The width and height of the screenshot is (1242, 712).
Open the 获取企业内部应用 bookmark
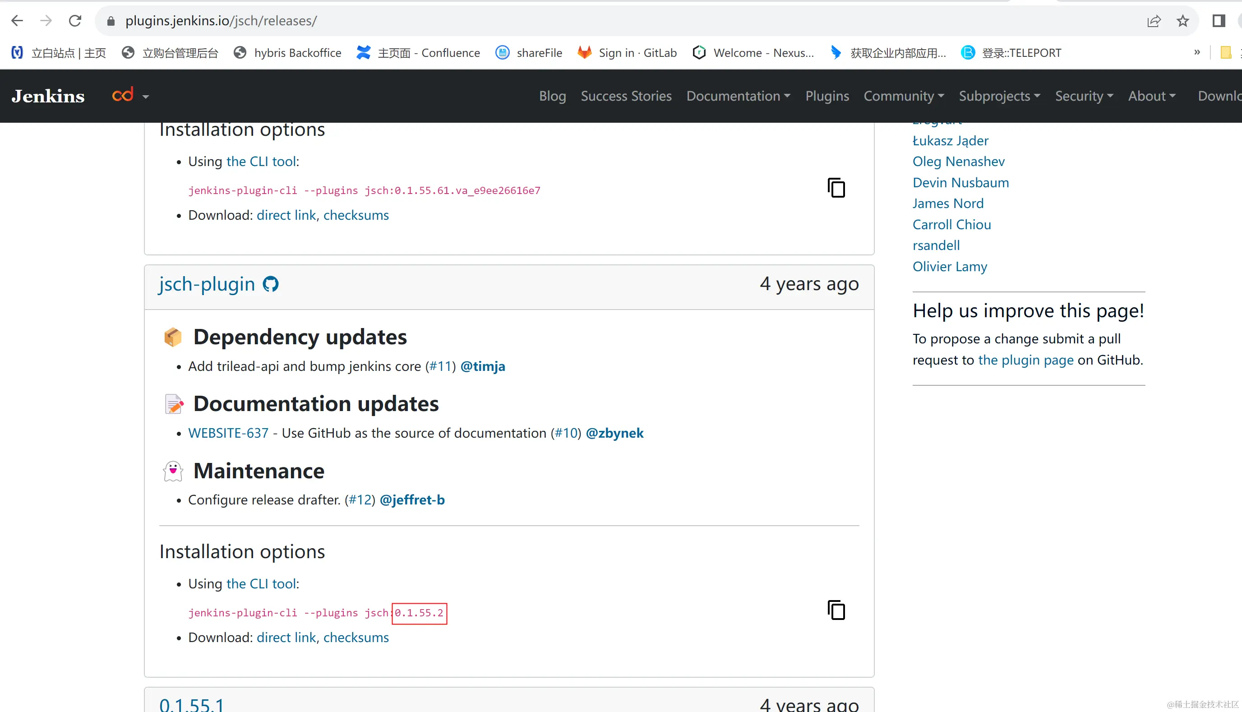pyautogui.click(x=888, y=53)
